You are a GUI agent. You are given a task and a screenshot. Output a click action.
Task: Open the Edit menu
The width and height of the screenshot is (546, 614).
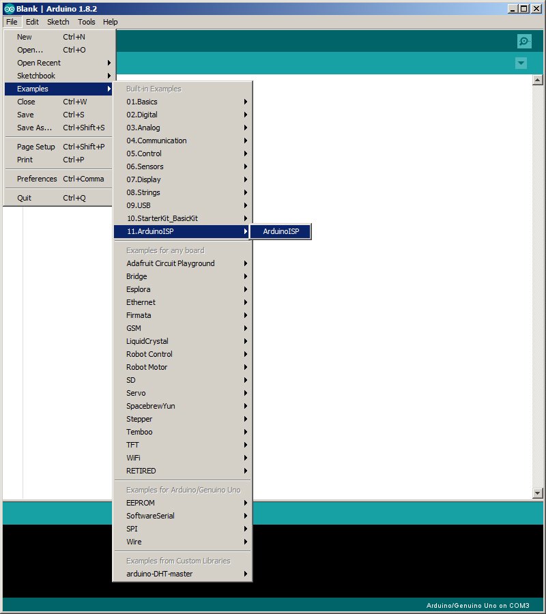[32, 22]
